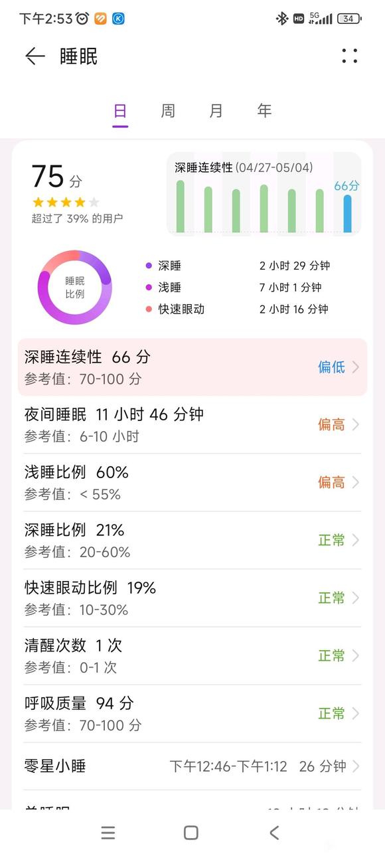
Task: Expand the 深睡连续性 66 分 detail row
Action: 193,367
